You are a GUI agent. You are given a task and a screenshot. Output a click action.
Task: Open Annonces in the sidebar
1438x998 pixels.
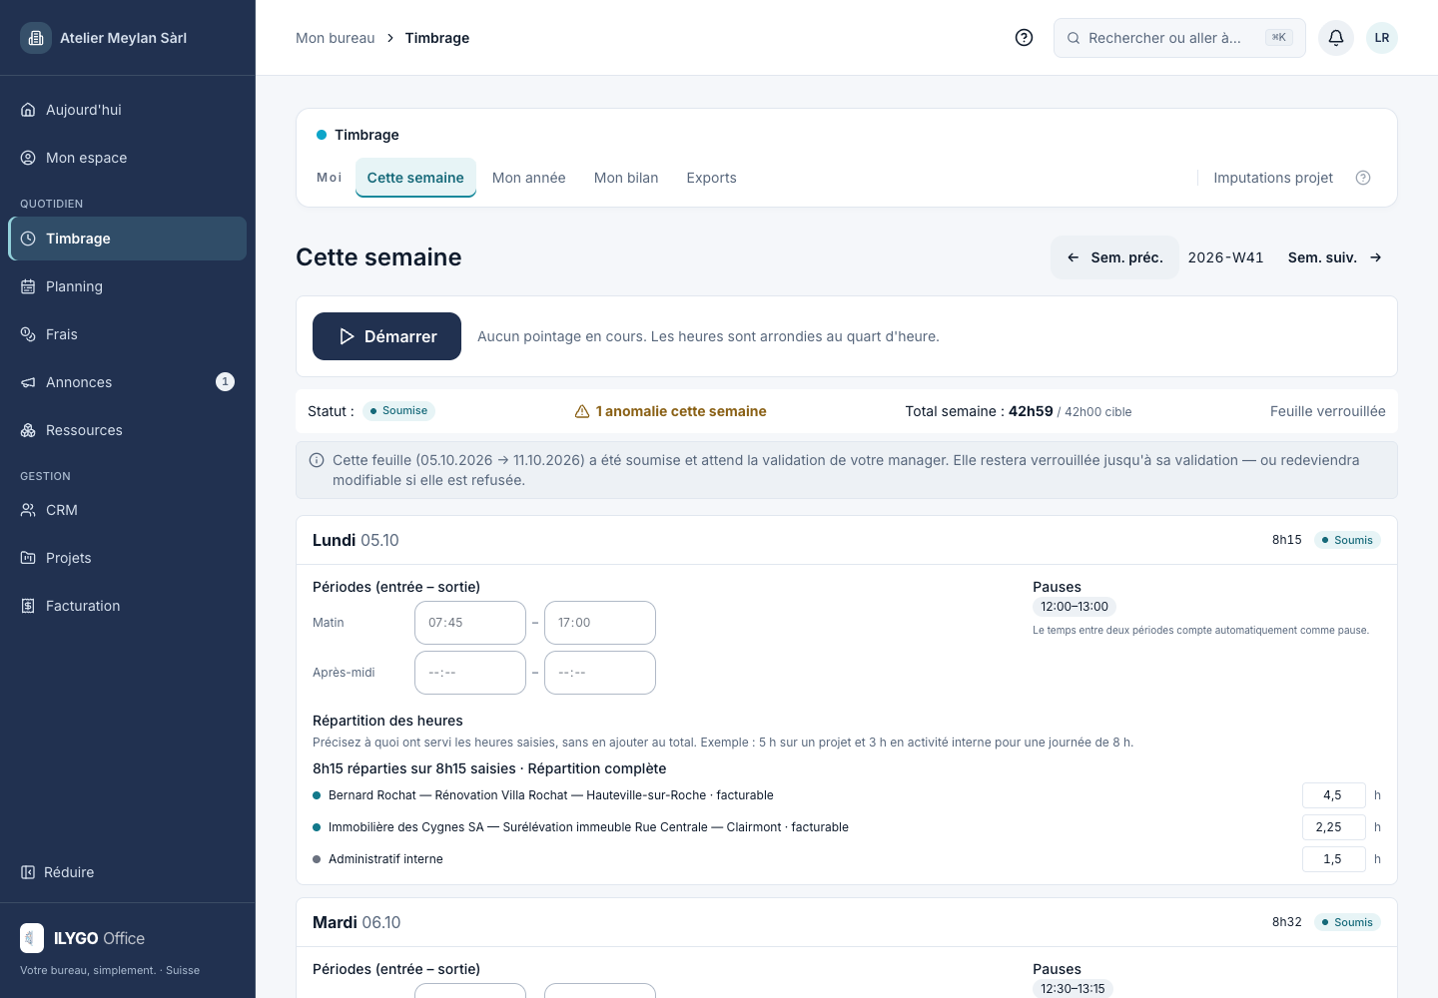click(128, 382)
